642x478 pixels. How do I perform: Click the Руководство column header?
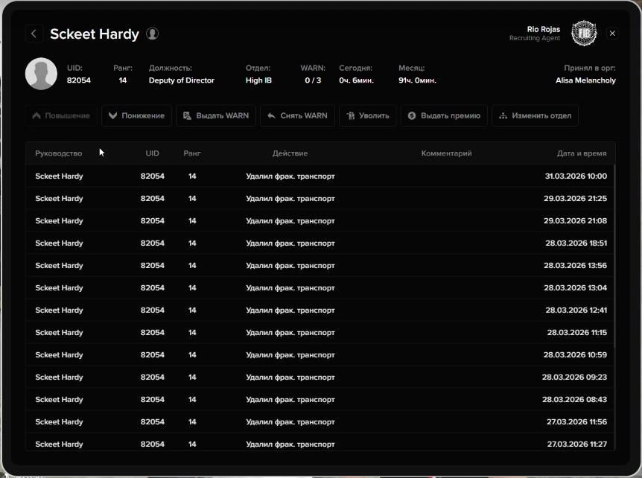58,153
